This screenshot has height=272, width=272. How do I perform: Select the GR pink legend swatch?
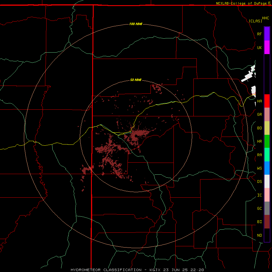point(267,115)
